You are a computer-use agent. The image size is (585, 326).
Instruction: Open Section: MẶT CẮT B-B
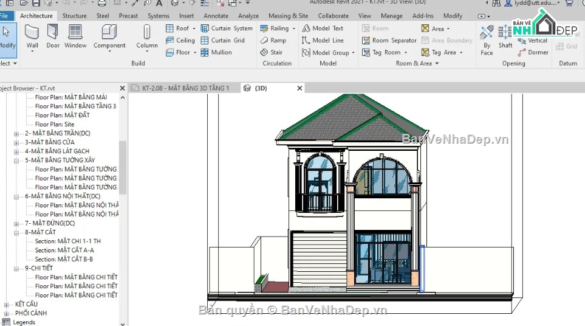click(x=64, y=259)
